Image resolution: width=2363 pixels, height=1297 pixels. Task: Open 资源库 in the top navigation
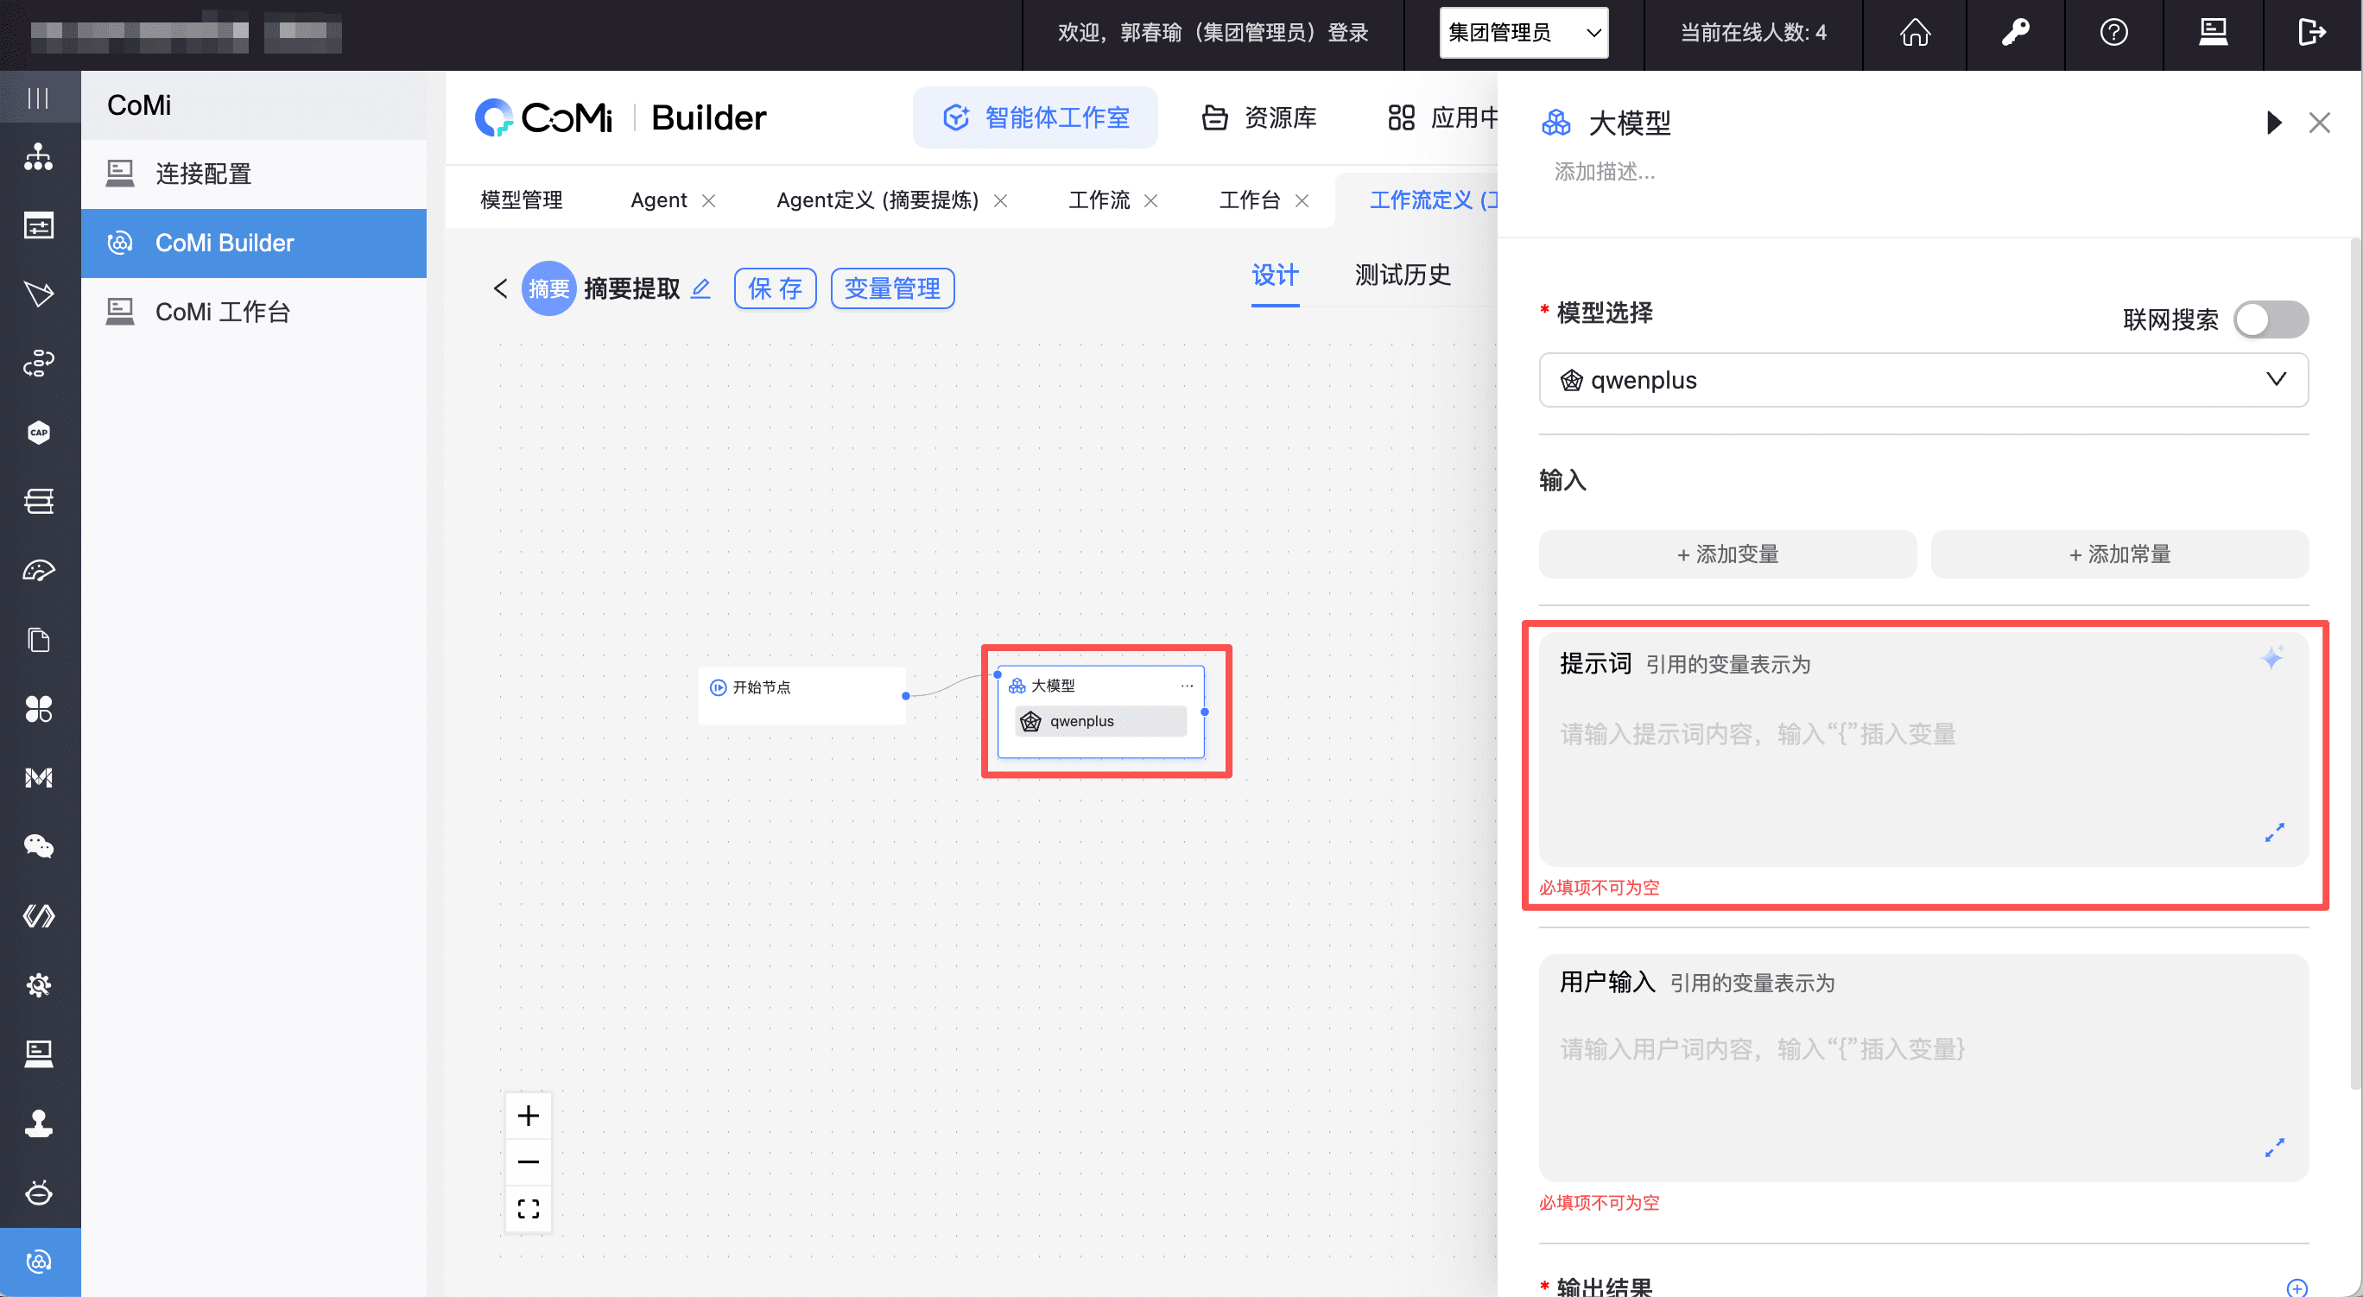click(x=1259, y=117)
